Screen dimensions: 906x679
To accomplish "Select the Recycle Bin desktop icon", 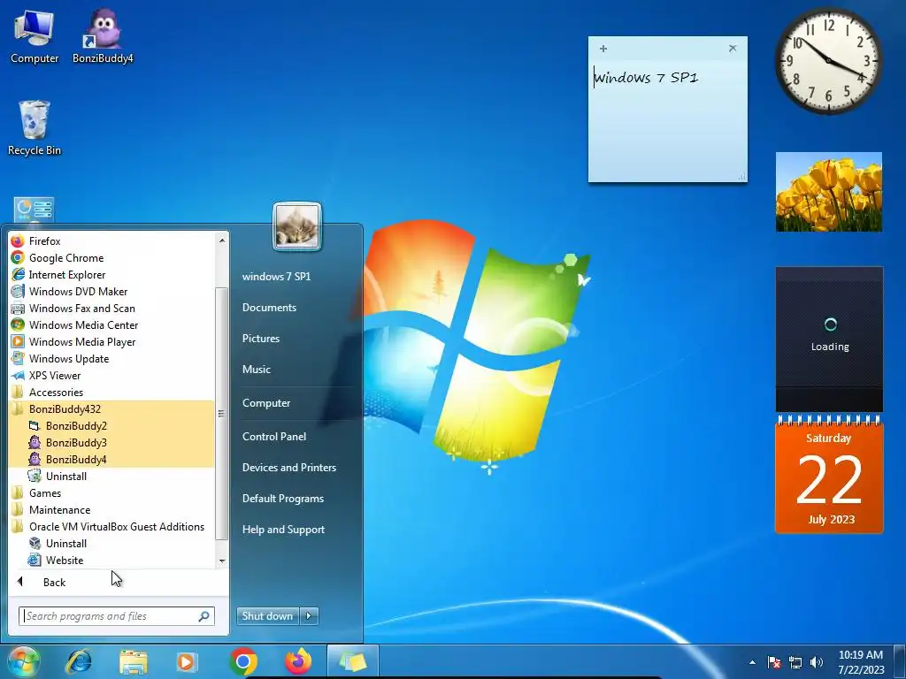I will pyautogui.click(x=35, y=128).
